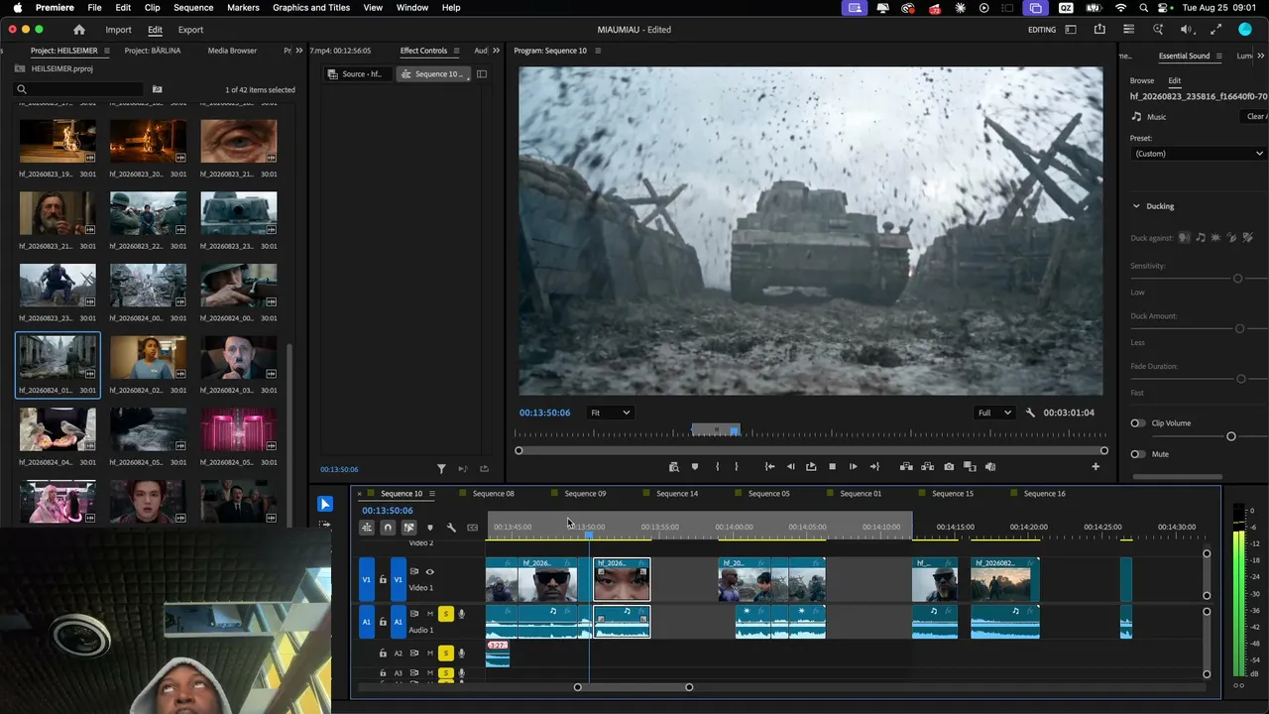This screenshot has width=1269, height=714.
Task: Click Mark Out in Program monitor
Action: coord(736,467)
